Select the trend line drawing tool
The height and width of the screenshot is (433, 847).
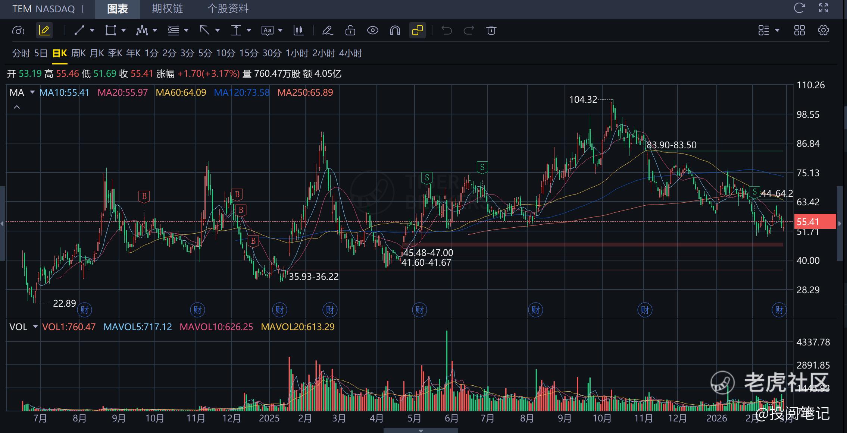click(79, 31)
